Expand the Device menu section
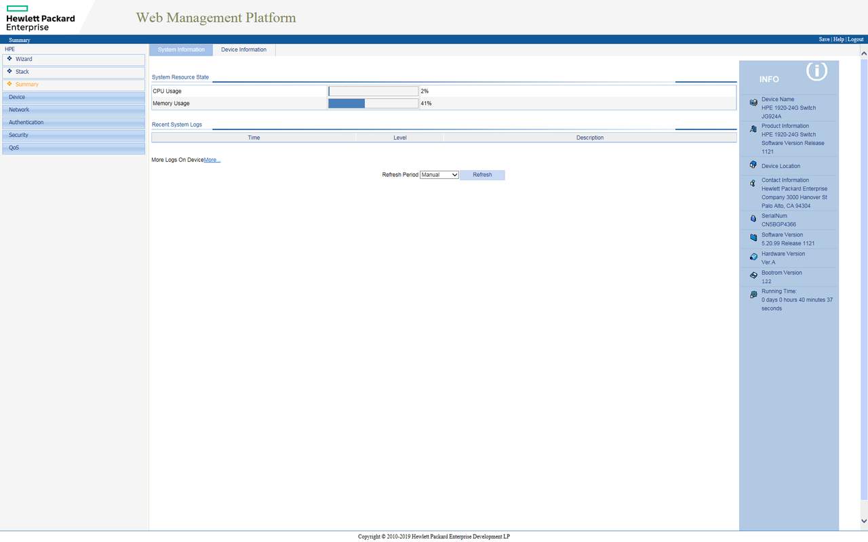This screenshot has width=868, height=542. (x=74, y=98)
